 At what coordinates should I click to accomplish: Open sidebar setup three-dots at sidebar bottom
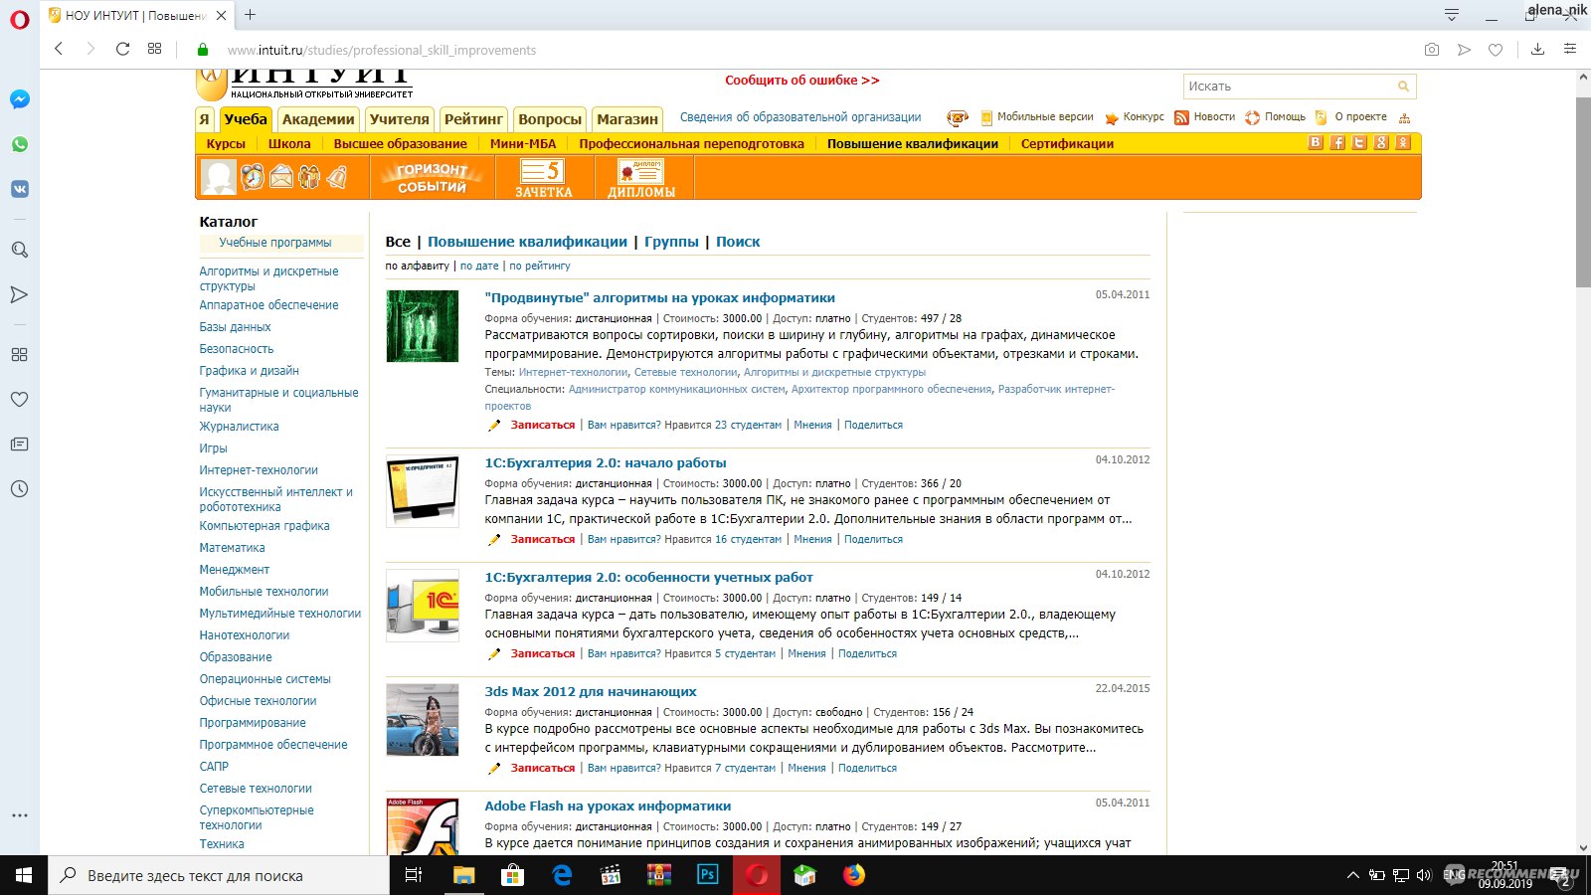pyautogui.click(x=20, y=815)
